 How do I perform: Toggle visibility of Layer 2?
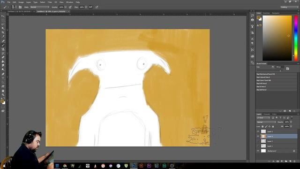point(258,141)
